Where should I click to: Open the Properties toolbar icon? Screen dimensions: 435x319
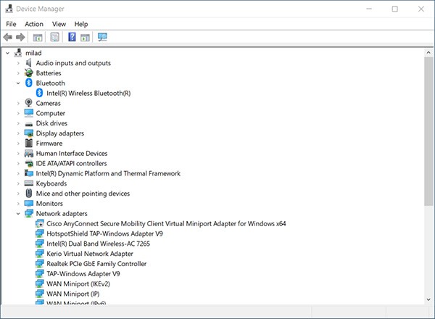point(54,37)
